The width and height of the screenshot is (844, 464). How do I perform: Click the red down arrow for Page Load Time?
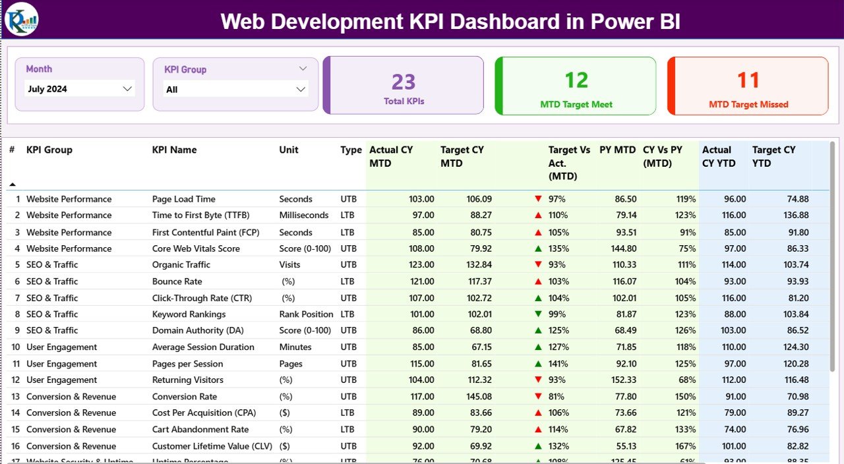pyautogui.click(x=539, y=199)
